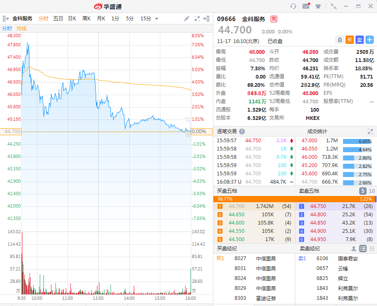Select the drawing pencil tool
This screenshot has height=306, width=377.
[186, 19]
